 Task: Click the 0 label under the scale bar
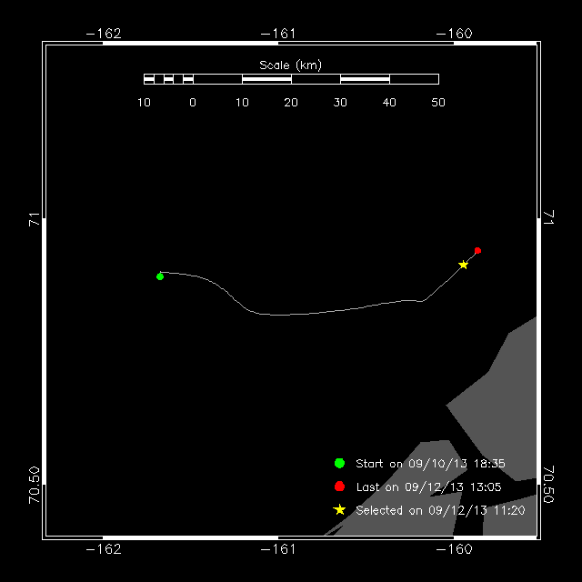coord(193,103)
